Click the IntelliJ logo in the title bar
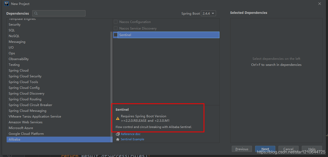This screenshot has width=328, height=157. 7,4
